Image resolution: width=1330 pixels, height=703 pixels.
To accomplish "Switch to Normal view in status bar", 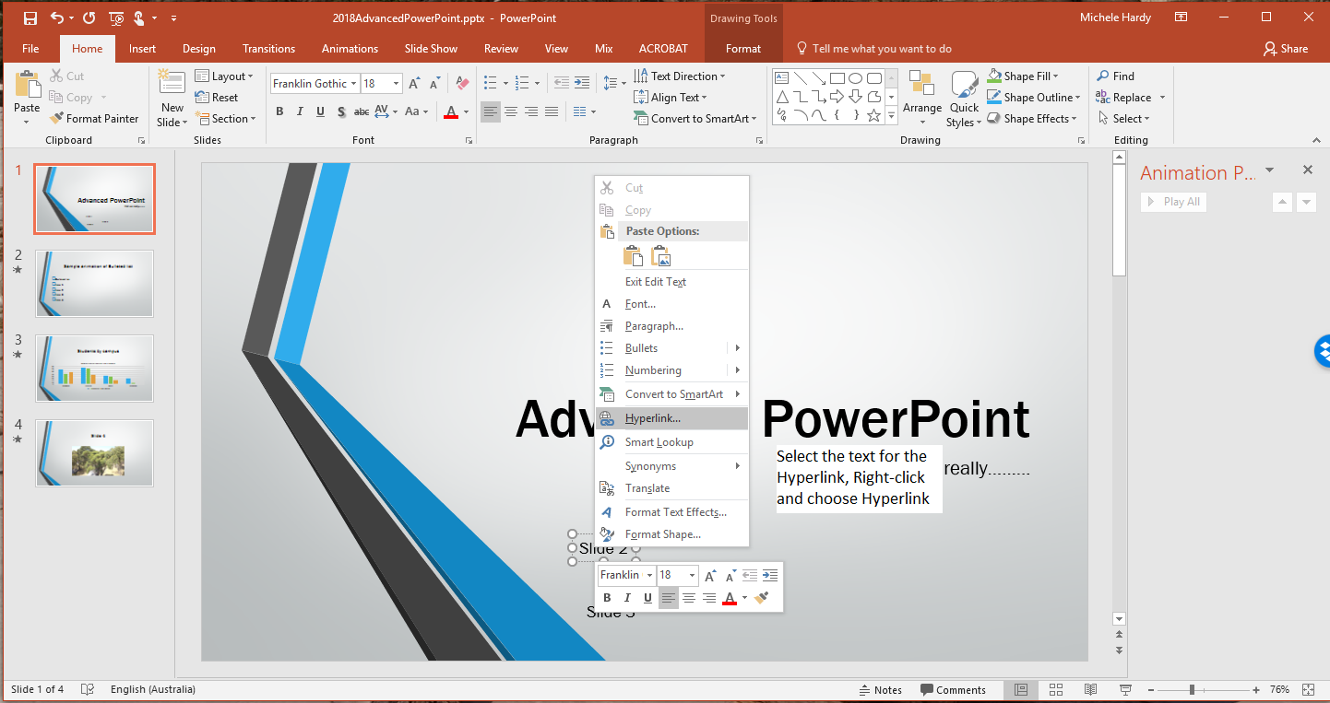I will pos(1020,689).
